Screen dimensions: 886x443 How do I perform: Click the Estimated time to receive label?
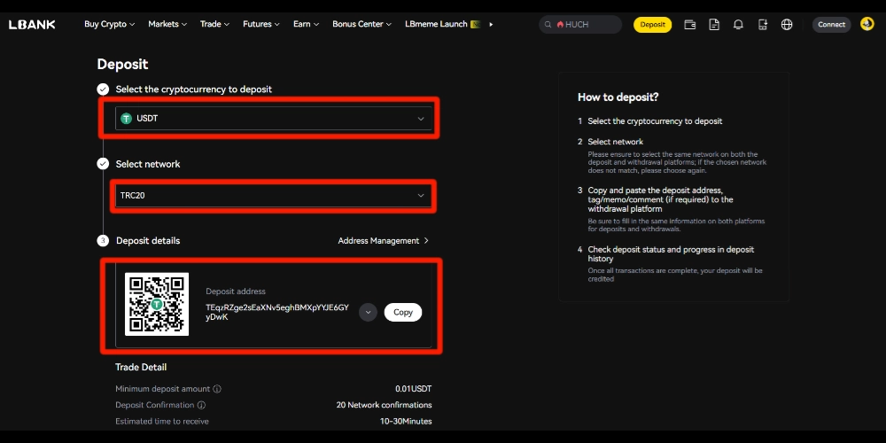tap(162, 422)
